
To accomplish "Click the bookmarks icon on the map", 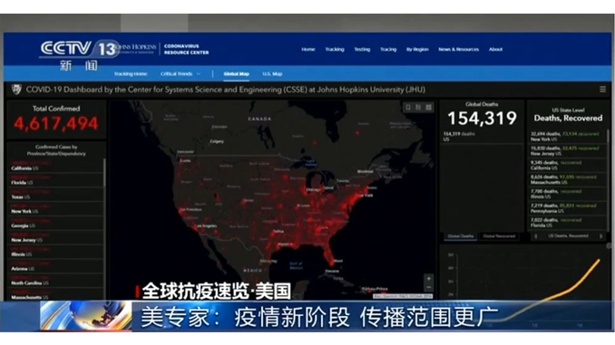I will [x=408, y=107].
